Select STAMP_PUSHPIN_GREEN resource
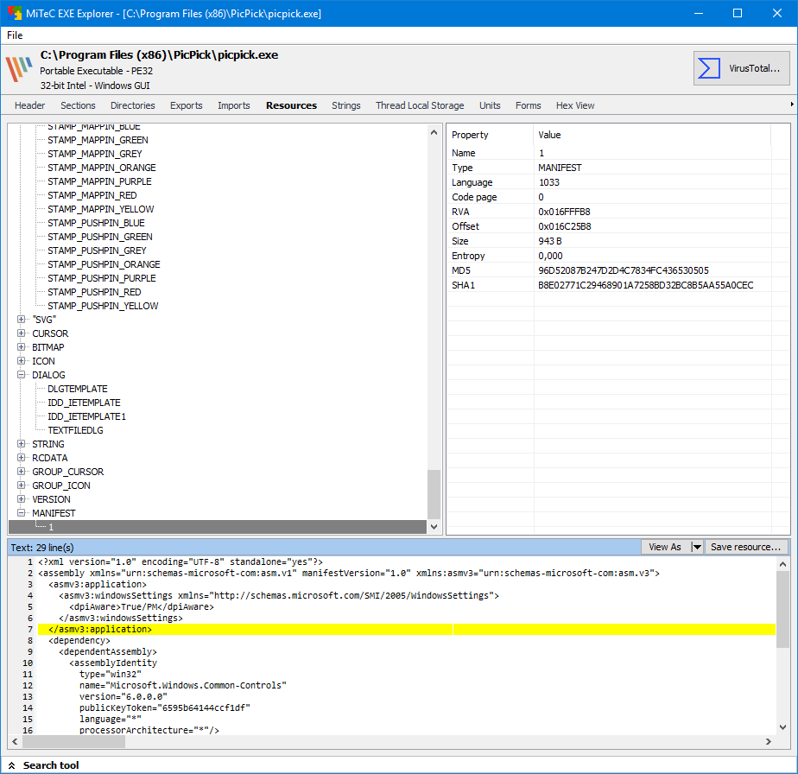Image resolution: width=798 pixels, height=774 pixels. (100, 237)
